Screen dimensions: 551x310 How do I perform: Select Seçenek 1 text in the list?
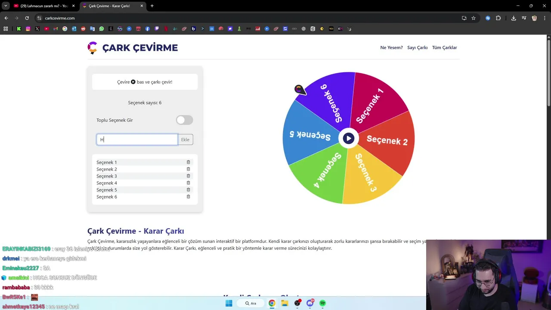pyautogui.click(x=107, y=162)
